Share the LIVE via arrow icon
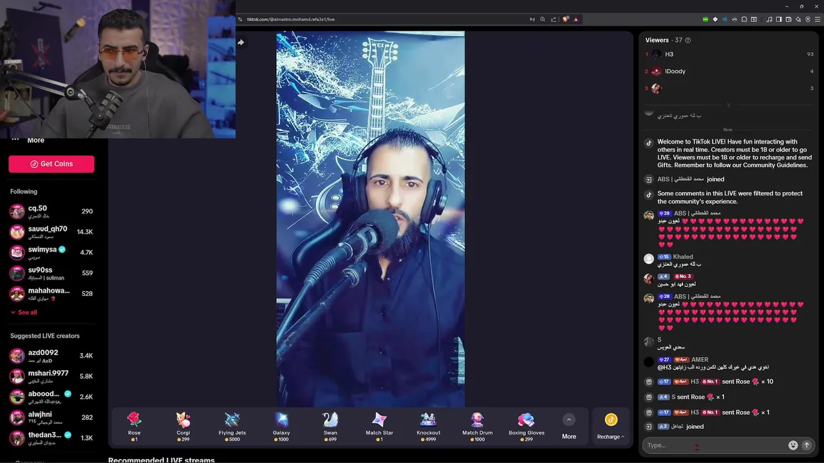 pos(241,42)
